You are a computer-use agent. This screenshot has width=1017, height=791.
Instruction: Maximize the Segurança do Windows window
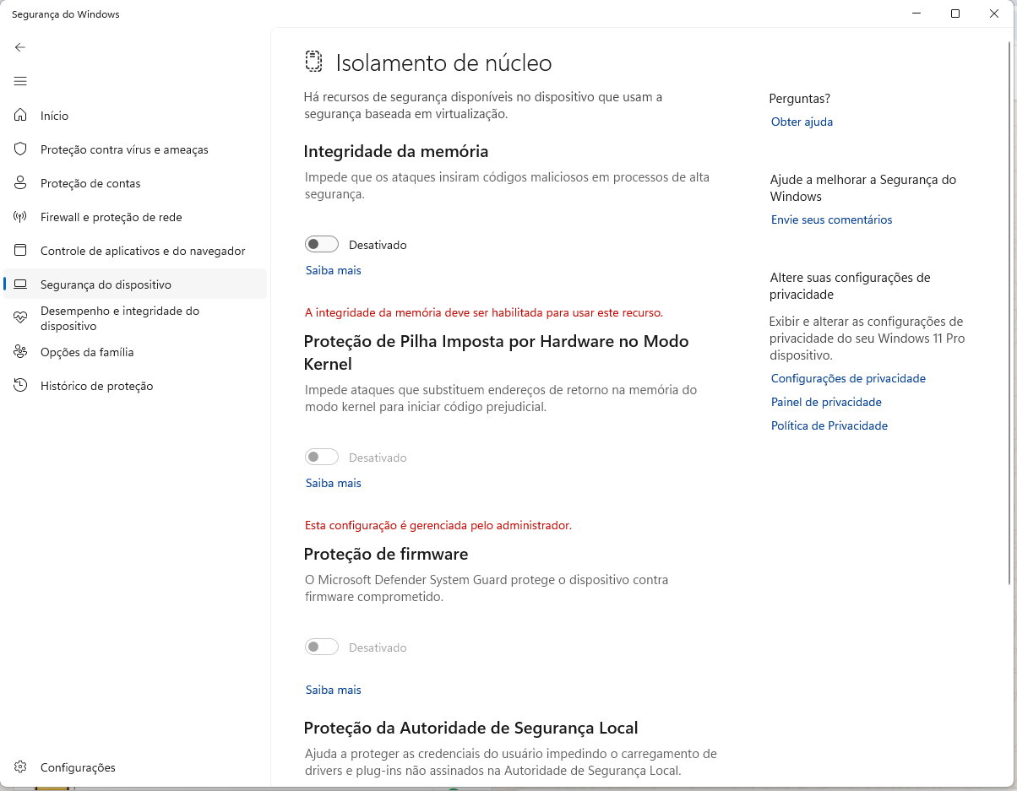pos(955,14)
